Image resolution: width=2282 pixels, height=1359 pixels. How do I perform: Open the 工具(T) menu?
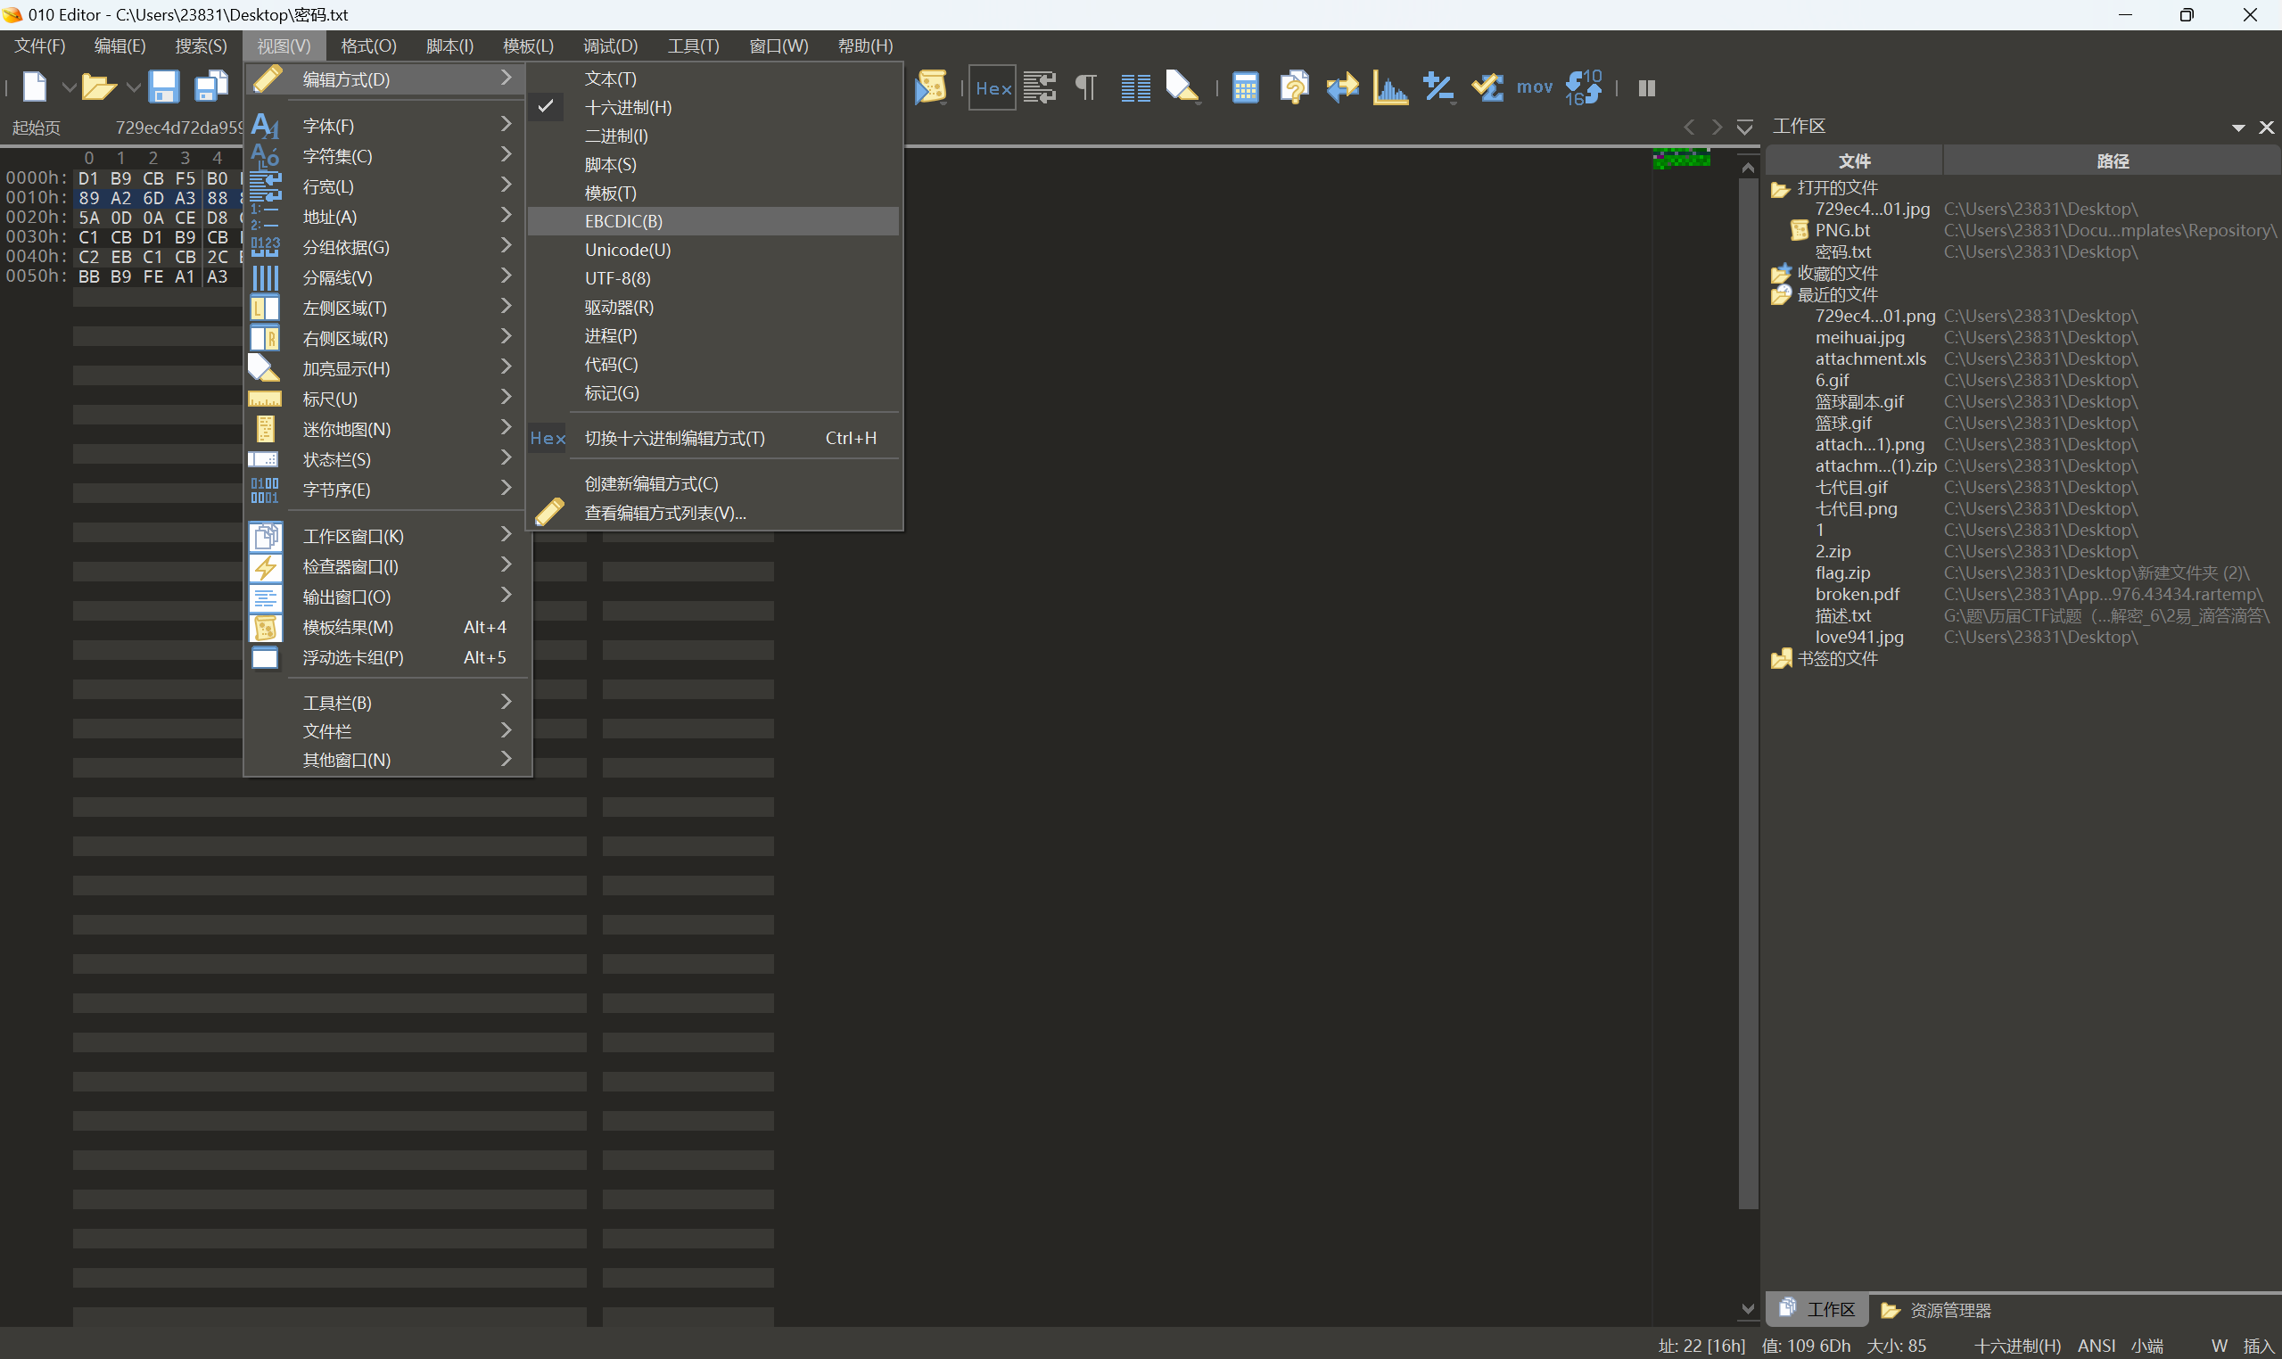pos(693,45)
